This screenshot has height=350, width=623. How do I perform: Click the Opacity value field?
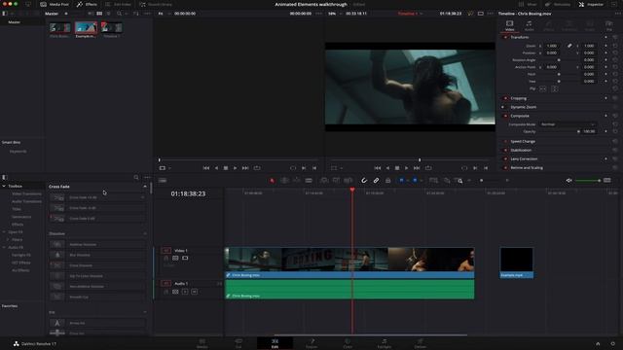coord(589,131)
